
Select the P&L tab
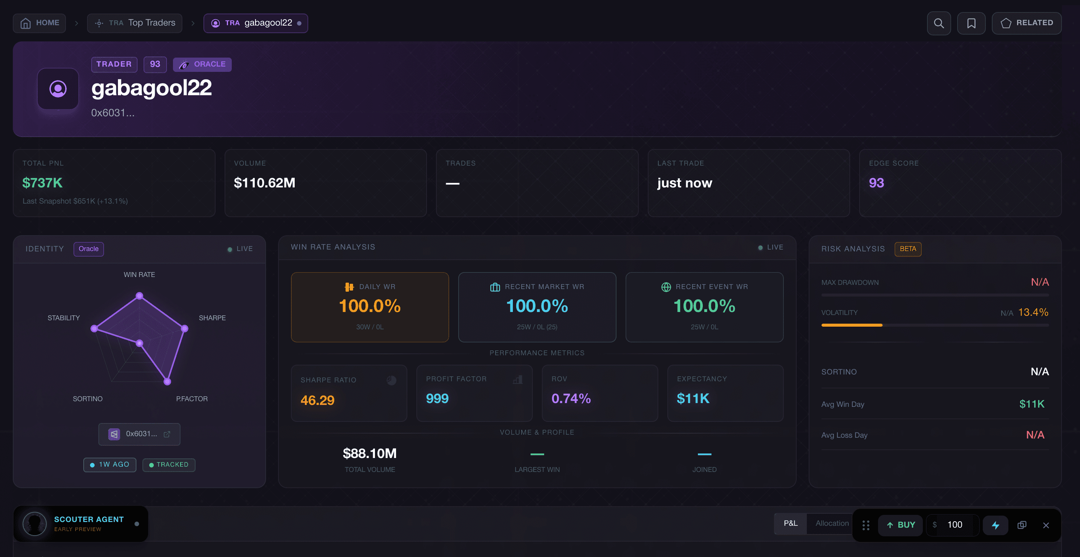click(790, 523)
